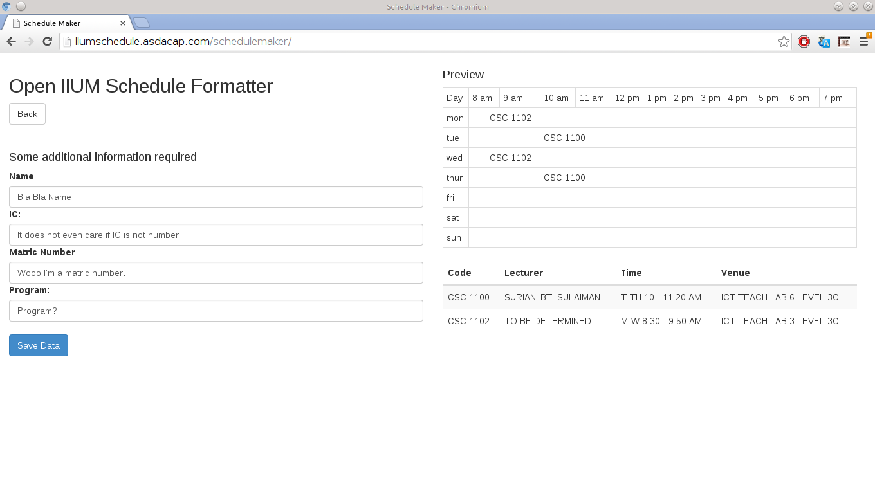Viewport: 875px width, 494px height.
Task: Click the browser forward arrow
Action: tap(29, 42)
